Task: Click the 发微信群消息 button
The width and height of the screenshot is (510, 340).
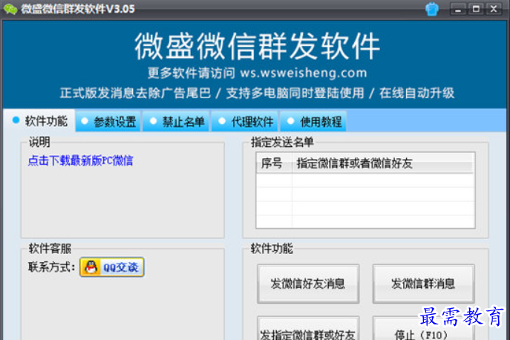Action: (x=423, y=284)
